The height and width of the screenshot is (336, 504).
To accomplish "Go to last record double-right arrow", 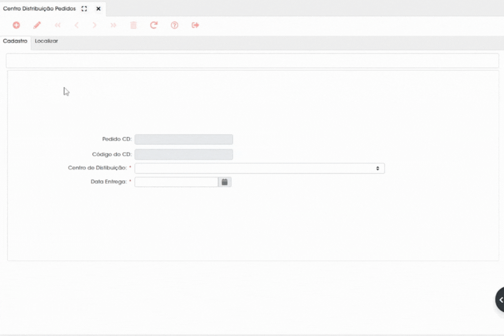I will 113,25.
